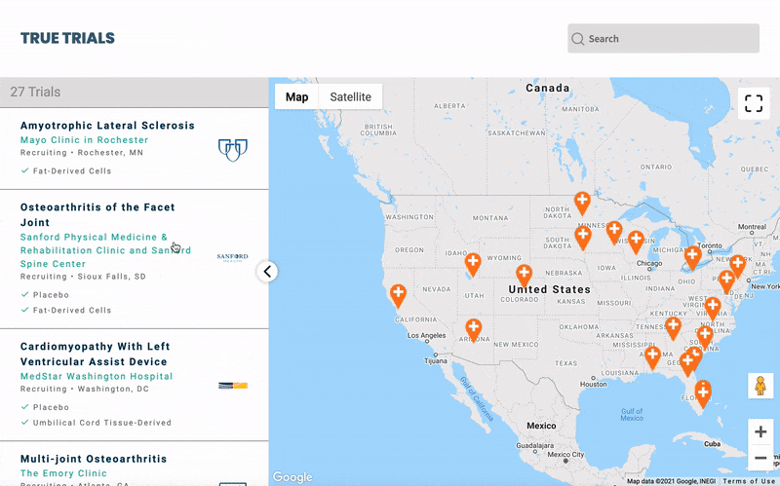Click the Google logo on map
Image resolution: width=780 pixels, height=486 pixels.
point(292,477)
